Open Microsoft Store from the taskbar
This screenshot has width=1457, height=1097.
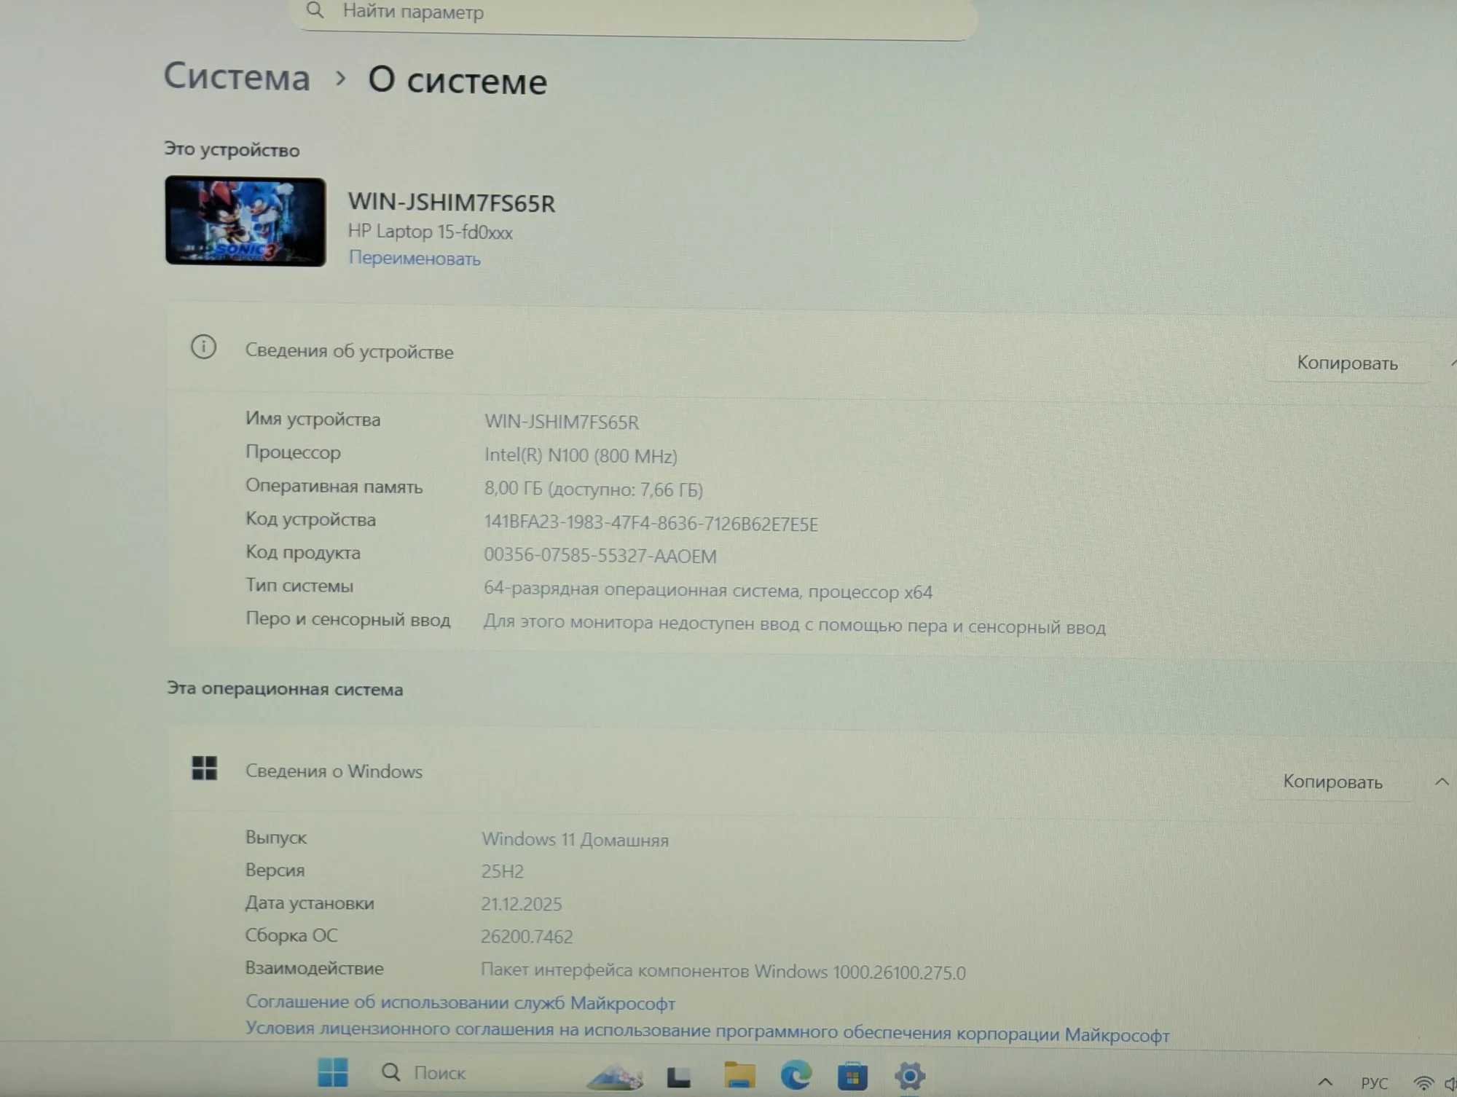point(852,1076)
